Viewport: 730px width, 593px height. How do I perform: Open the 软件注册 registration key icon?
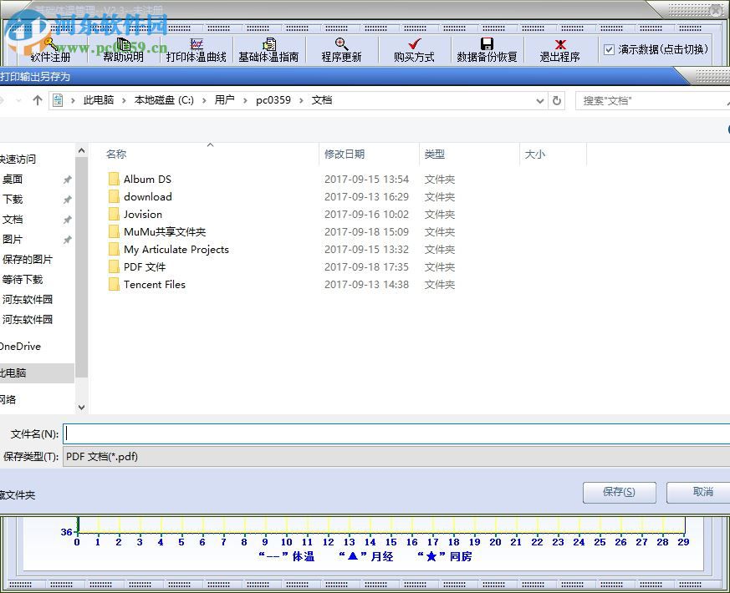coord(50,44)
